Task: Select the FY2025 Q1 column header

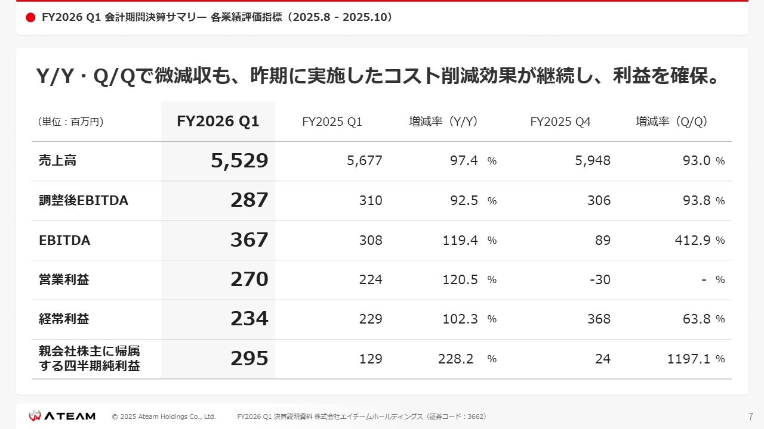Action: pos(332,122)
